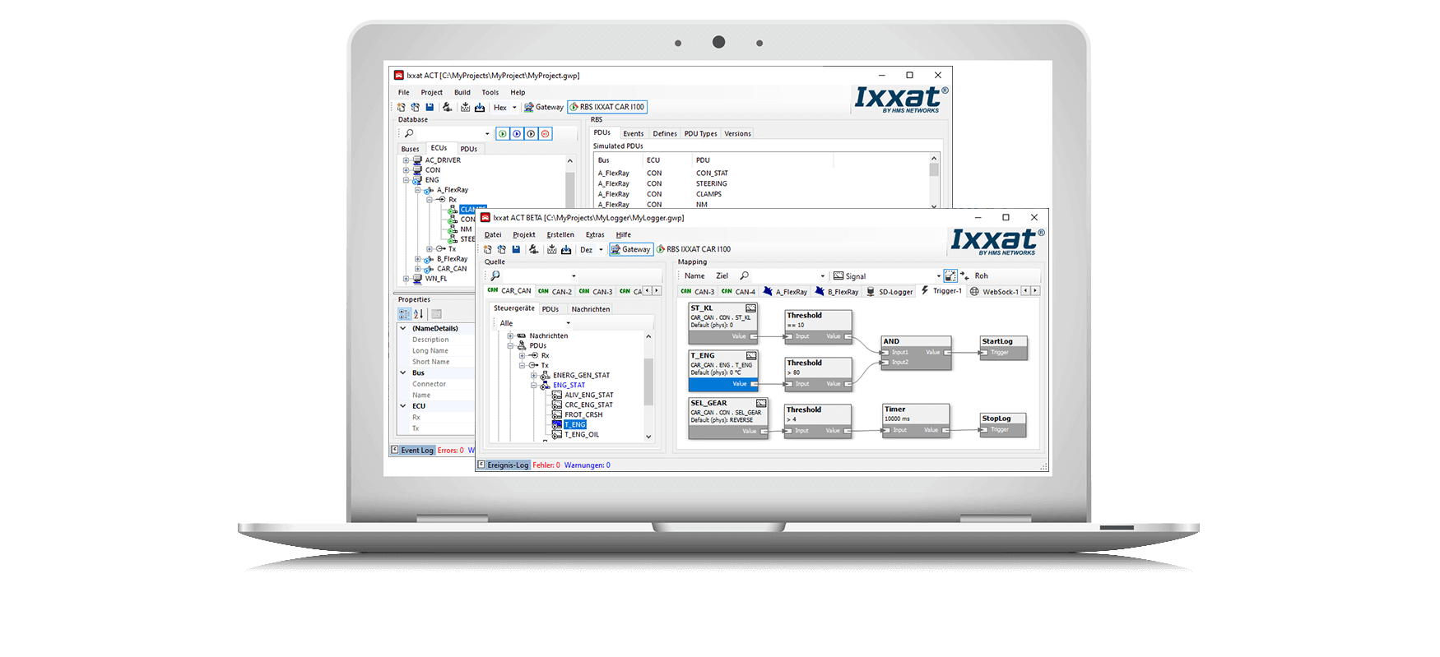Open the Erstellen menu
The height and width of the screenshot is (657, 1440).
[560, 234]
